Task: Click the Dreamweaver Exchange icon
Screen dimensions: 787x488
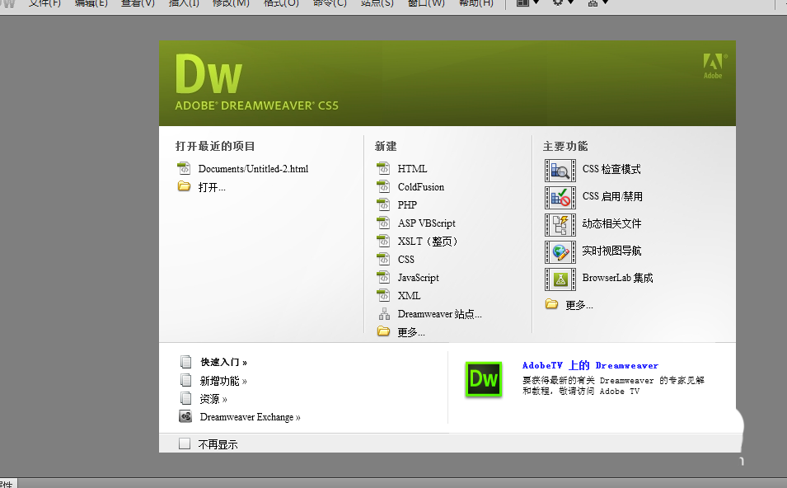Action: tap(185, 416)
